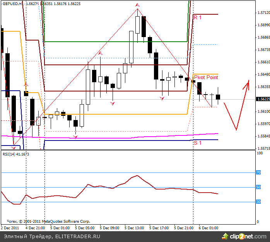This screenshot has width=270, height=242.
Task: Click the GBPUSD,H1 chart title
Action: point(11,3)
